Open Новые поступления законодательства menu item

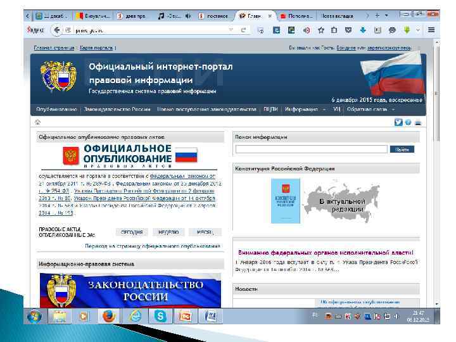(206, 110)
